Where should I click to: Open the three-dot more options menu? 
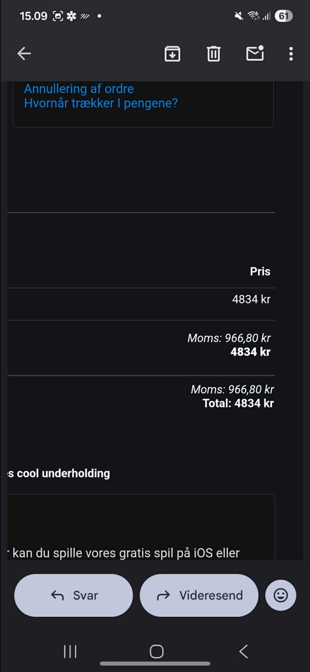[291, 54]
